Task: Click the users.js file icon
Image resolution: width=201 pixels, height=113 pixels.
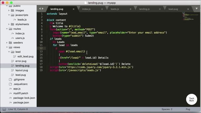Action: (x=13, y=38)
